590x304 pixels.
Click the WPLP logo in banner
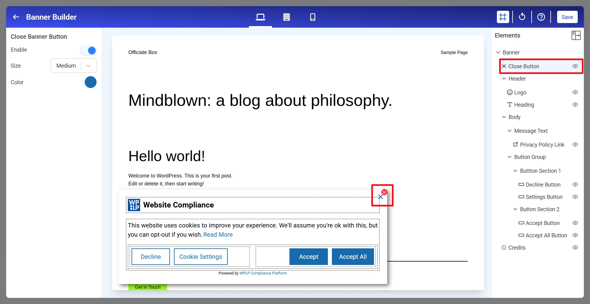[x=134, y=205]
